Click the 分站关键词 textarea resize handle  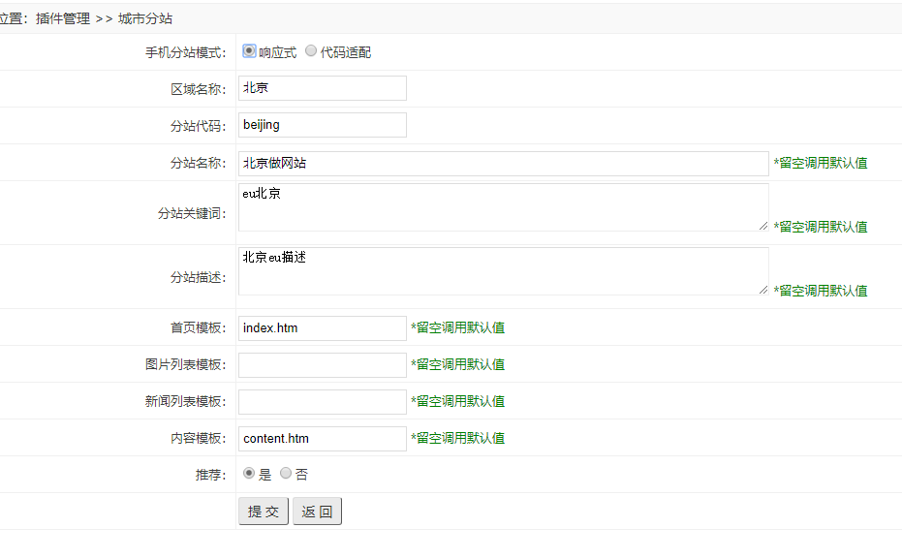pyautogui.click(x=763, y=226)
